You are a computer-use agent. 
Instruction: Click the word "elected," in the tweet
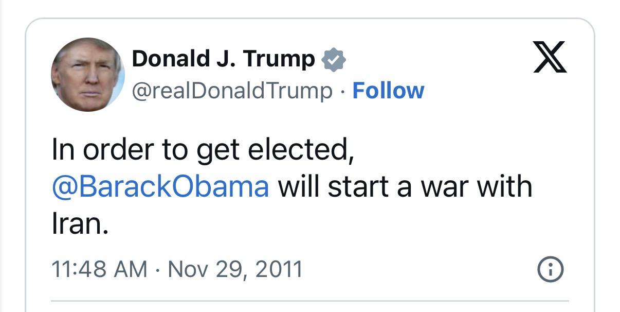point(300,150)
